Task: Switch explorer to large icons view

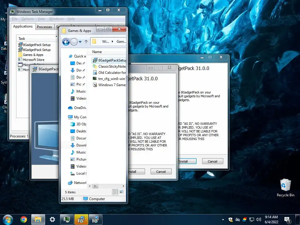Action: [122, 192]
